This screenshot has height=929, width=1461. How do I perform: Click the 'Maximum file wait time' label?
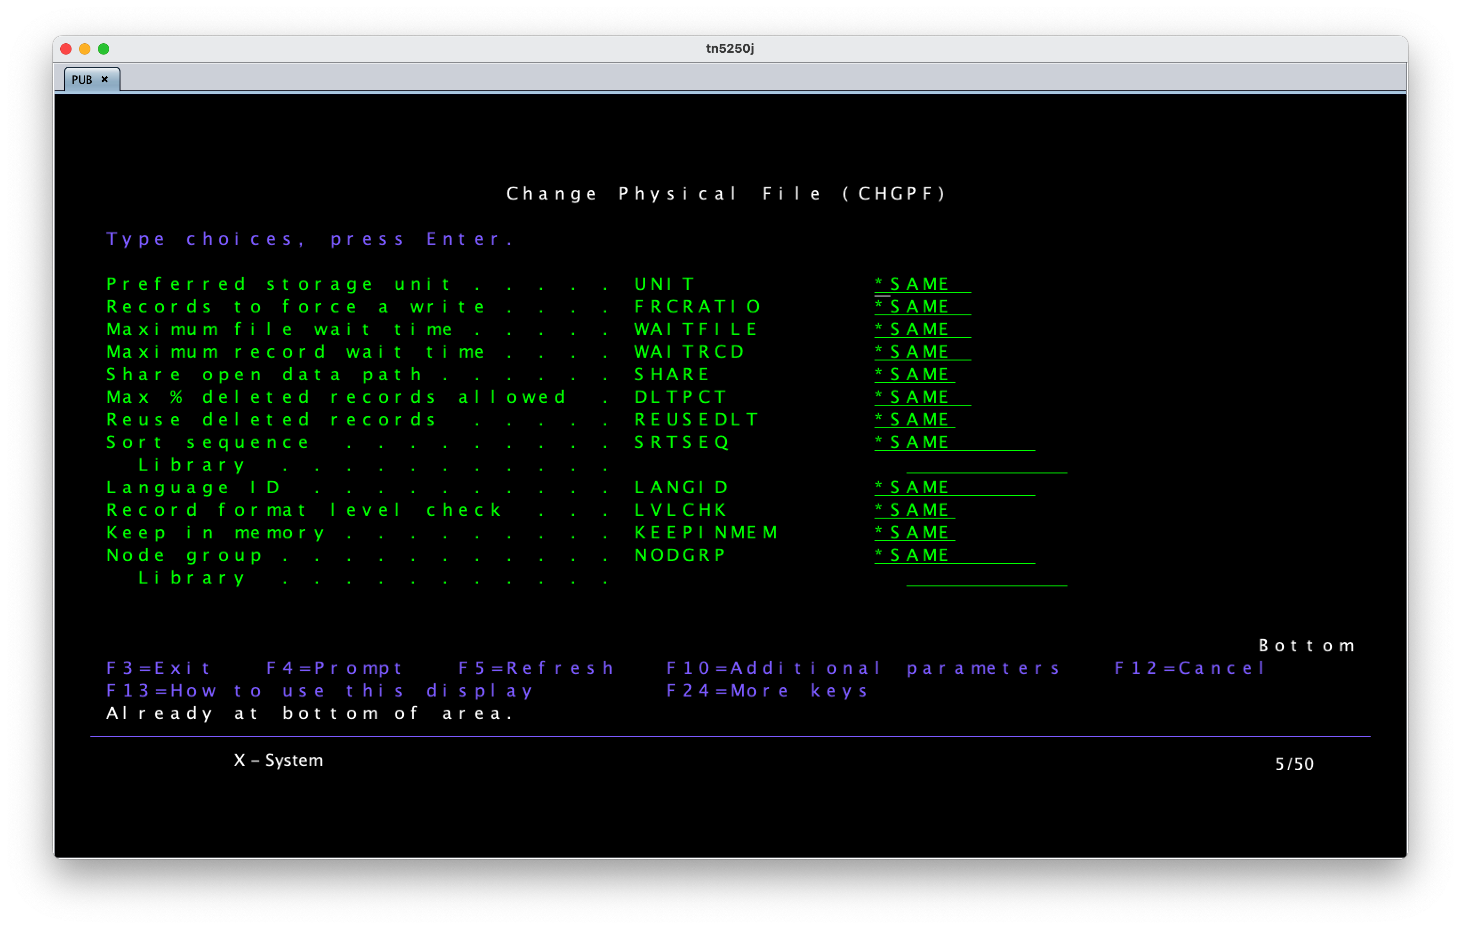pyautogui.click(x=279, y=329)
